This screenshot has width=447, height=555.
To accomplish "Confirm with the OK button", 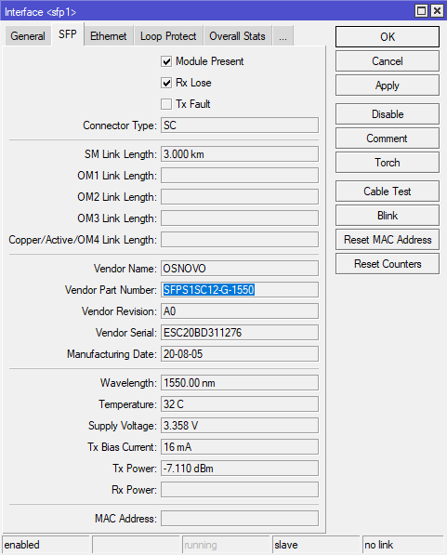I will tap(388, 36).
